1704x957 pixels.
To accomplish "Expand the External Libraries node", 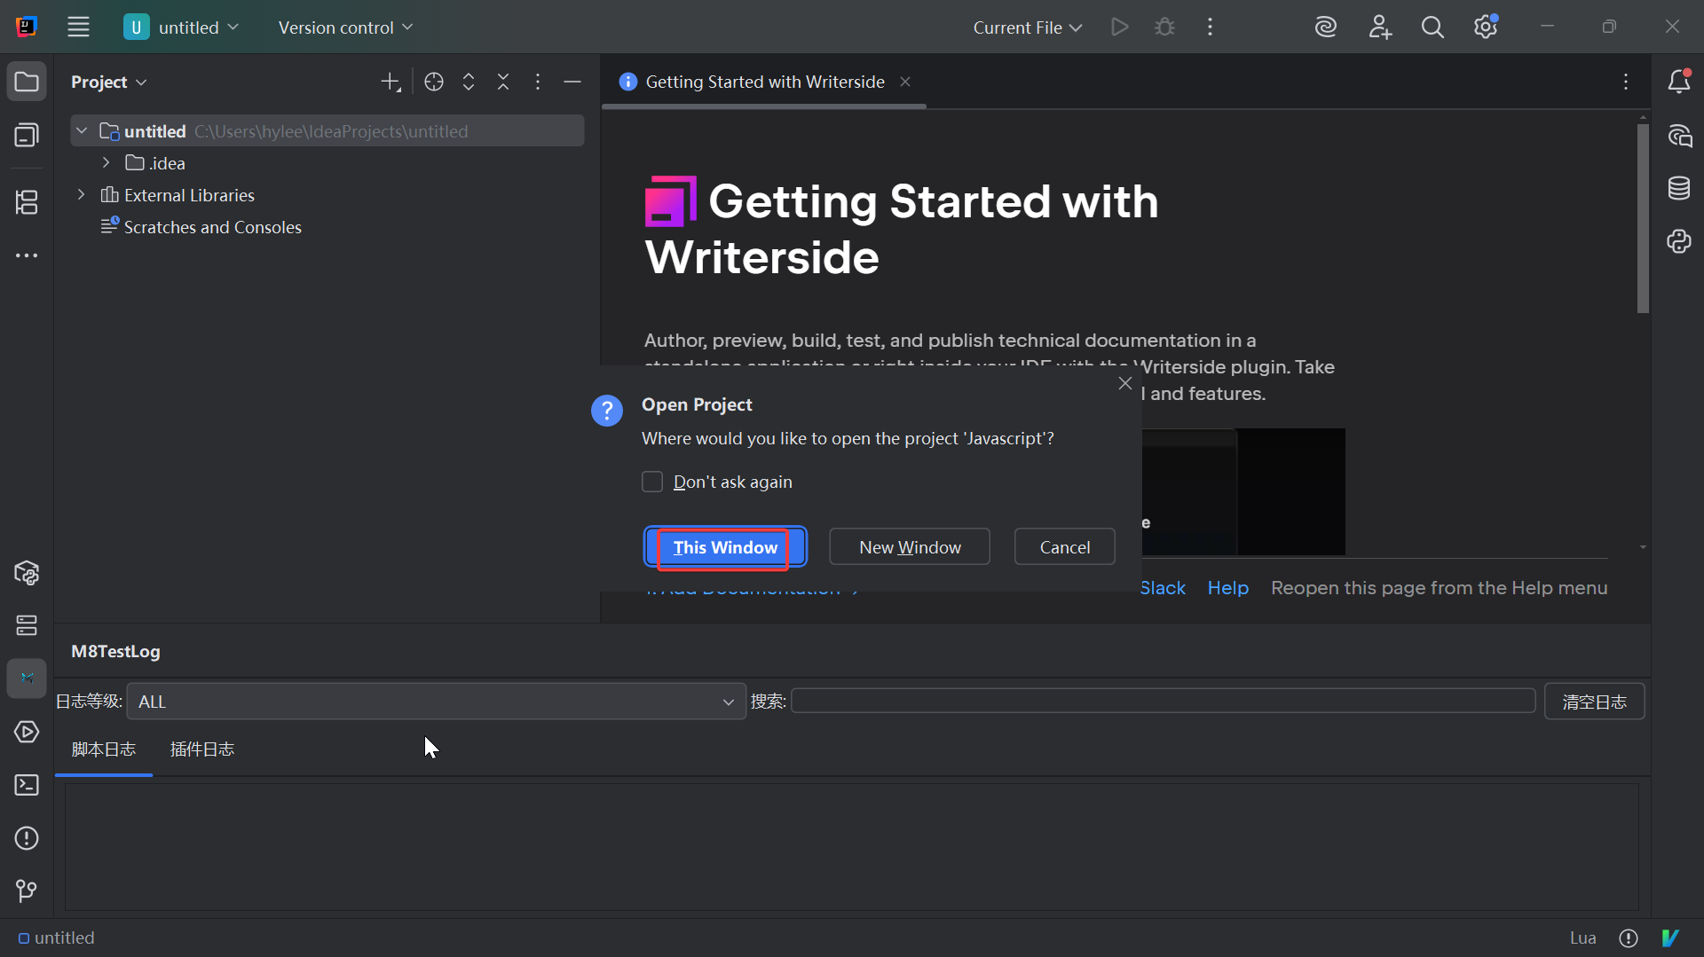I will [82, 195].
